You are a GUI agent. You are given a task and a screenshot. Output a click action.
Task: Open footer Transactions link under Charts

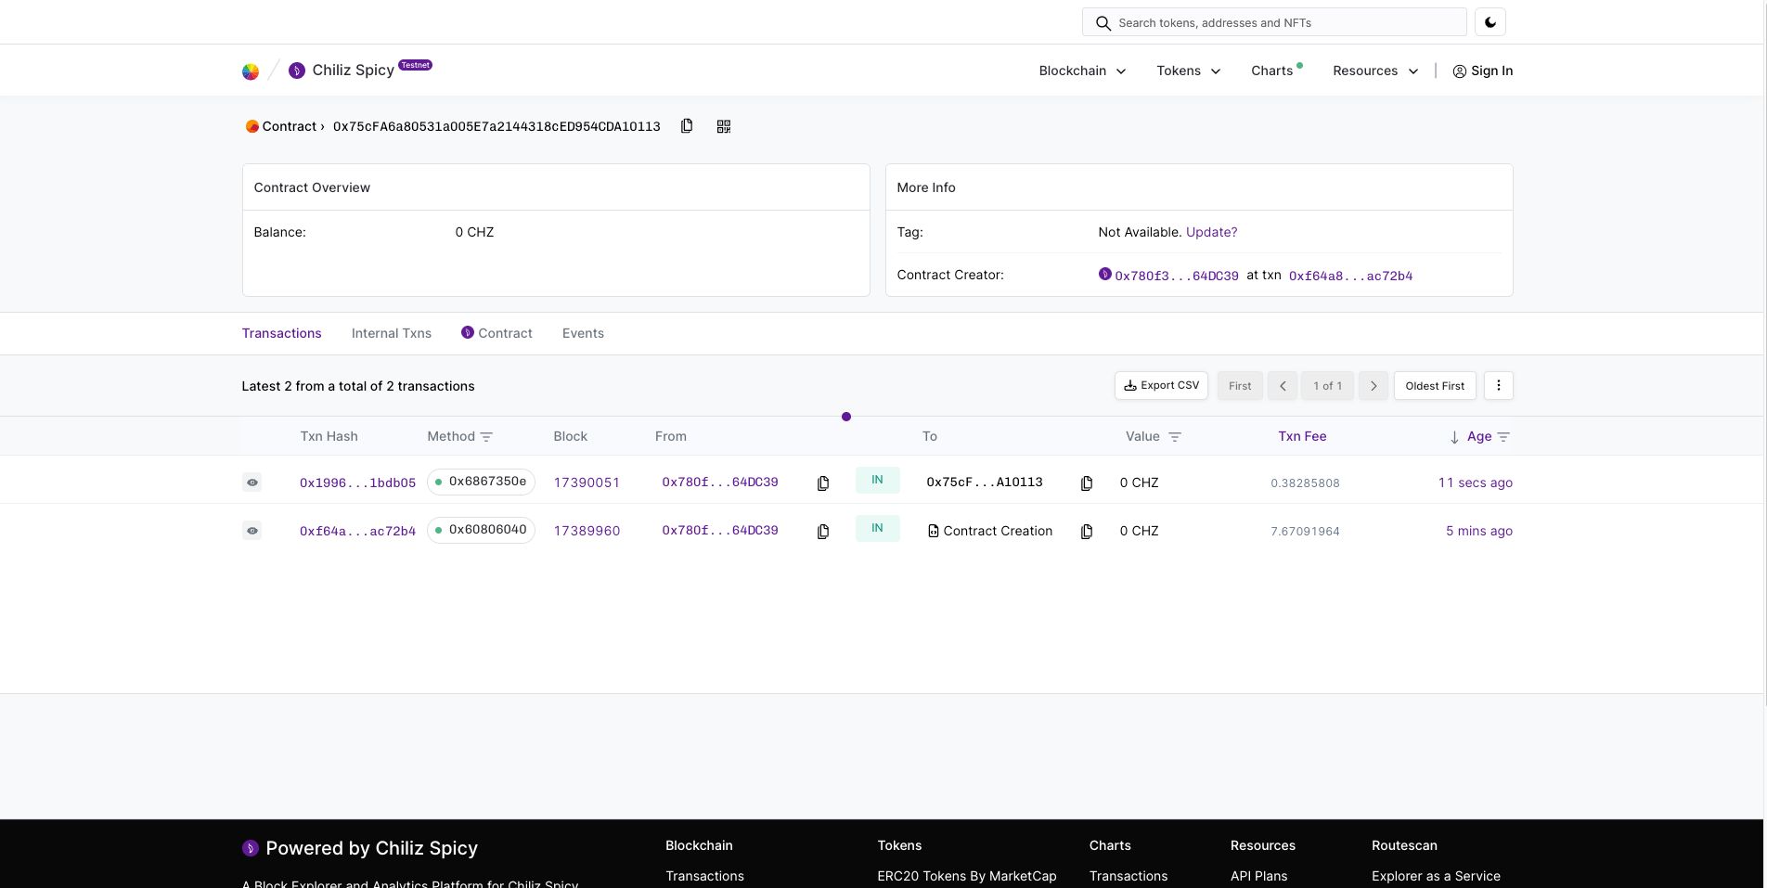coord(1129,876)
